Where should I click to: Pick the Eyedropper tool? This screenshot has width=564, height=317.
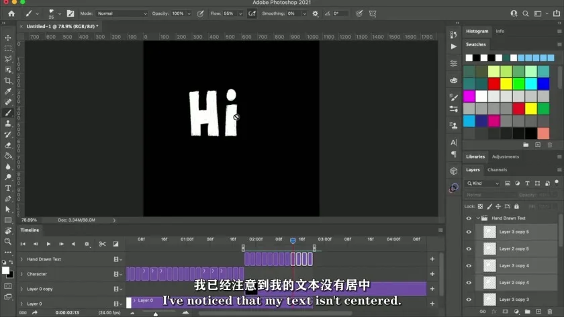pyautogui.click(x=8, y=91)
